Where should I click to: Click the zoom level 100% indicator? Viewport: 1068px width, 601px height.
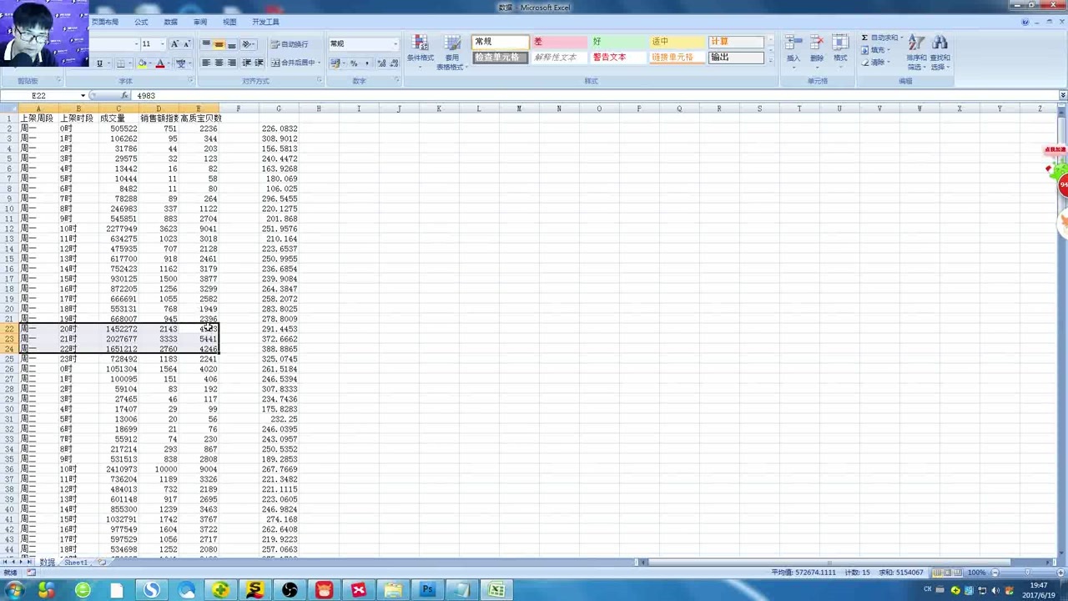point(976,573)
